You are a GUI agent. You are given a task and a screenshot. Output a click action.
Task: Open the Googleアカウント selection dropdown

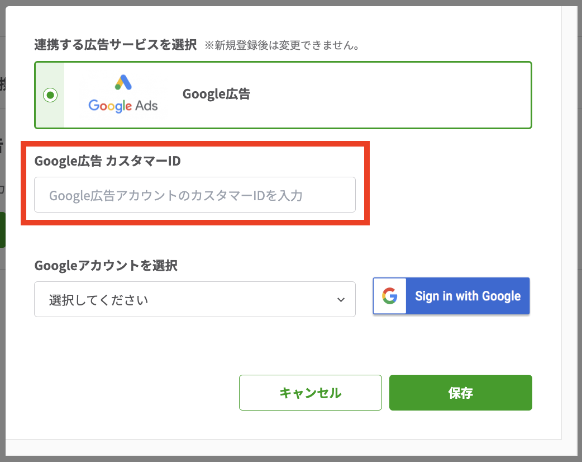click(195, 299)
